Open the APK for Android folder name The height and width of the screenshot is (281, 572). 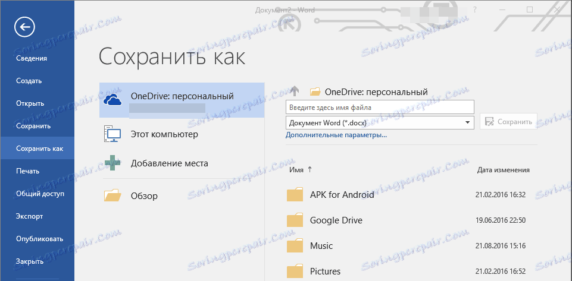(342, 195)
